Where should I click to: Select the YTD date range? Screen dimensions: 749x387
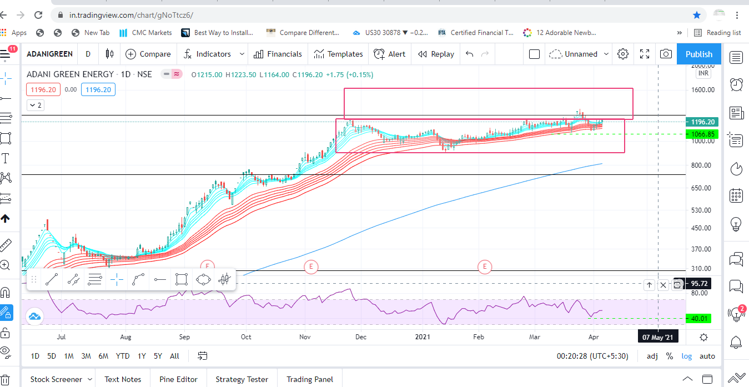tap(123, 356)
